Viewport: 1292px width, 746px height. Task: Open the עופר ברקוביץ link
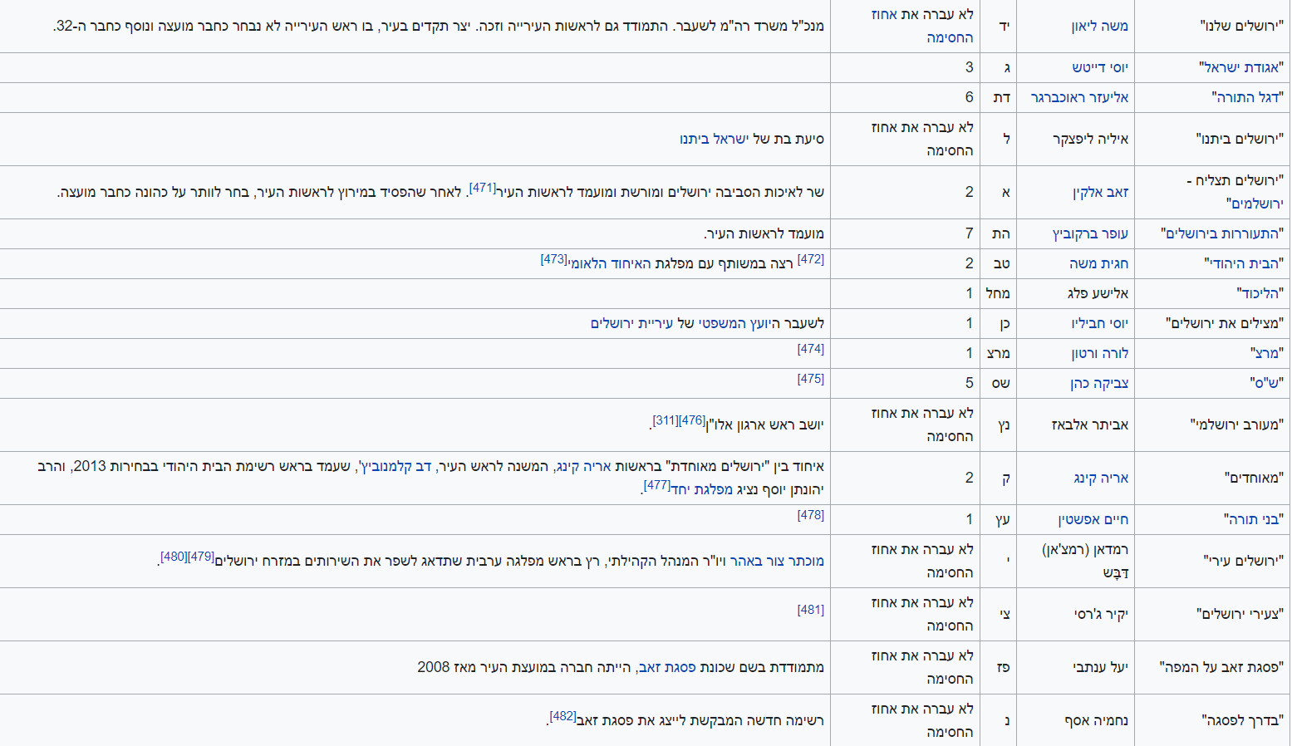(1090, 234)
